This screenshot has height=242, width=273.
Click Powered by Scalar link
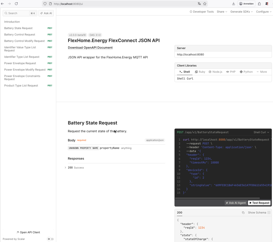point(14,239)
